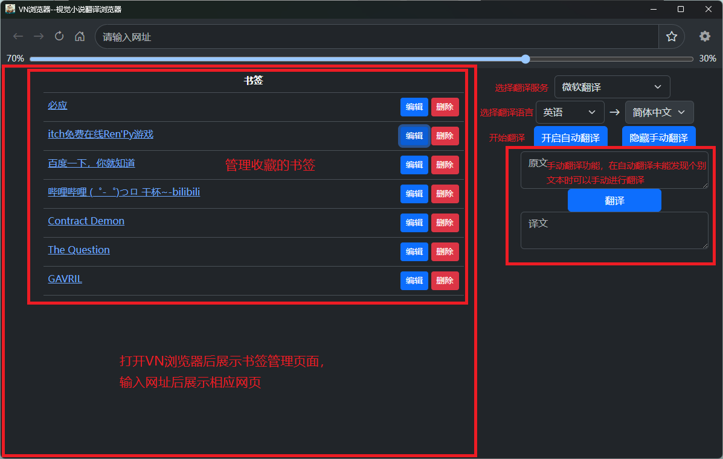The height and width of the screenshot is (459, 723).
Task: Enable automatic translation with 开启自动翻译
Action: (570, 137)
